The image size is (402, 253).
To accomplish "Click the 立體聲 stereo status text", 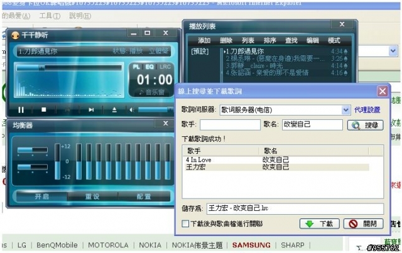I will [x=159, y=51].
